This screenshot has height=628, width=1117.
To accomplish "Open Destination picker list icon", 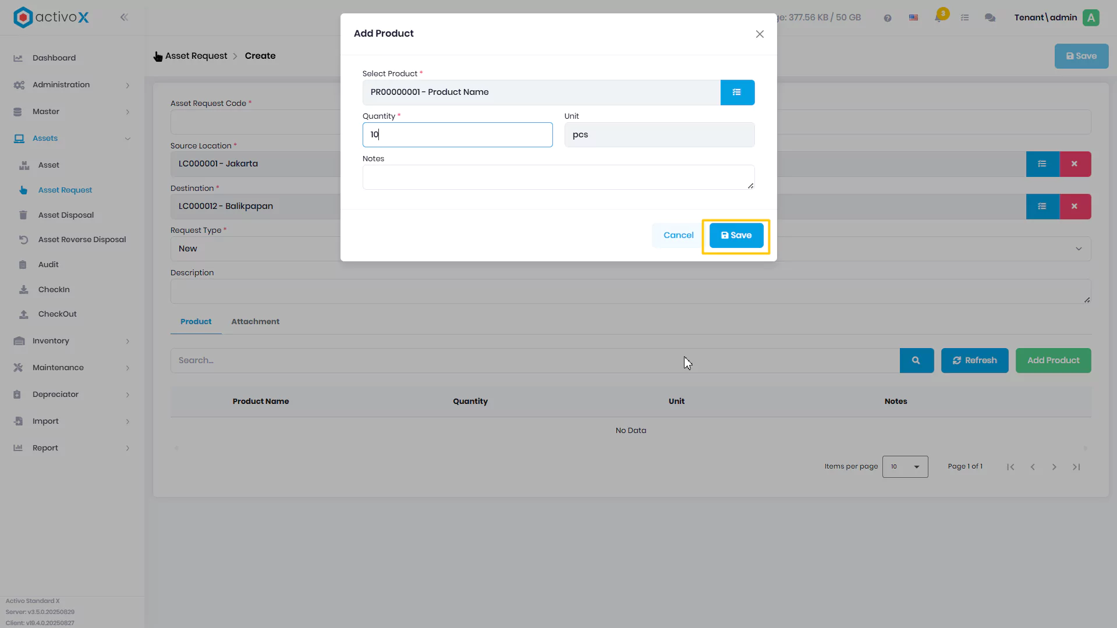I will pos(1042,207).
